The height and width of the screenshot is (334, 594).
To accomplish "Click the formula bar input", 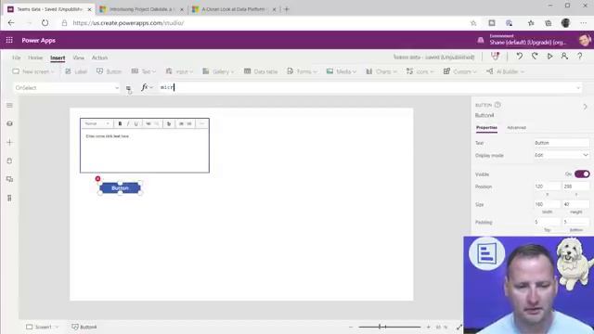I will point(367,88).
